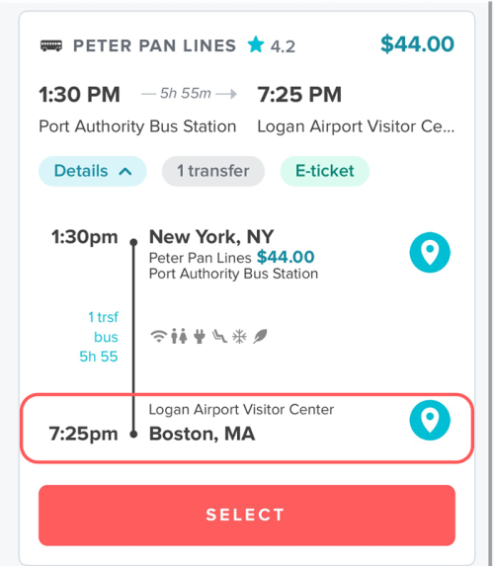Click the $44.00 price at top
Viewport: 494px width, 566px height.
coord(417,44)
